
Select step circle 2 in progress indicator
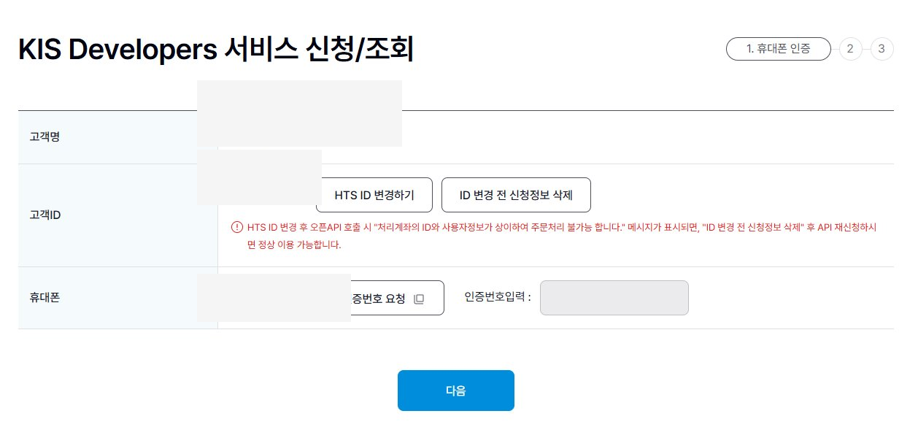click(x=850, y=49)
